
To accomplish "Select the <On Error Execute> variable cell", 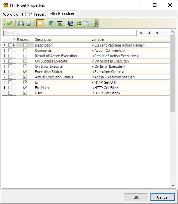I will coord(130,66).
